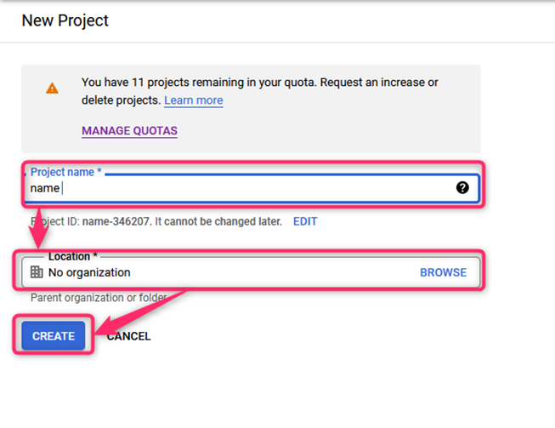The width and height of the screenshot is (555, 428).
Task: Click the CANCEL button
Action: point(128,336)
